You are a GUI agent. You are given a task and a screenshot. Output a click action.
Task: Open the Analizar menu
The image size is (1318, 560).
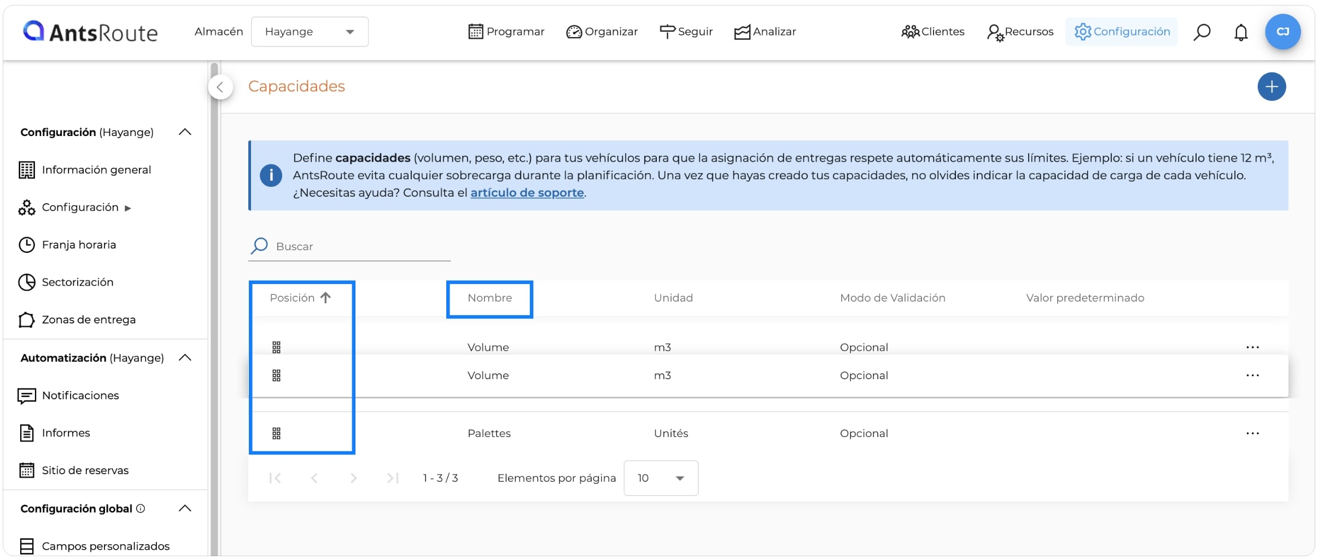click(x=765, y=32)
